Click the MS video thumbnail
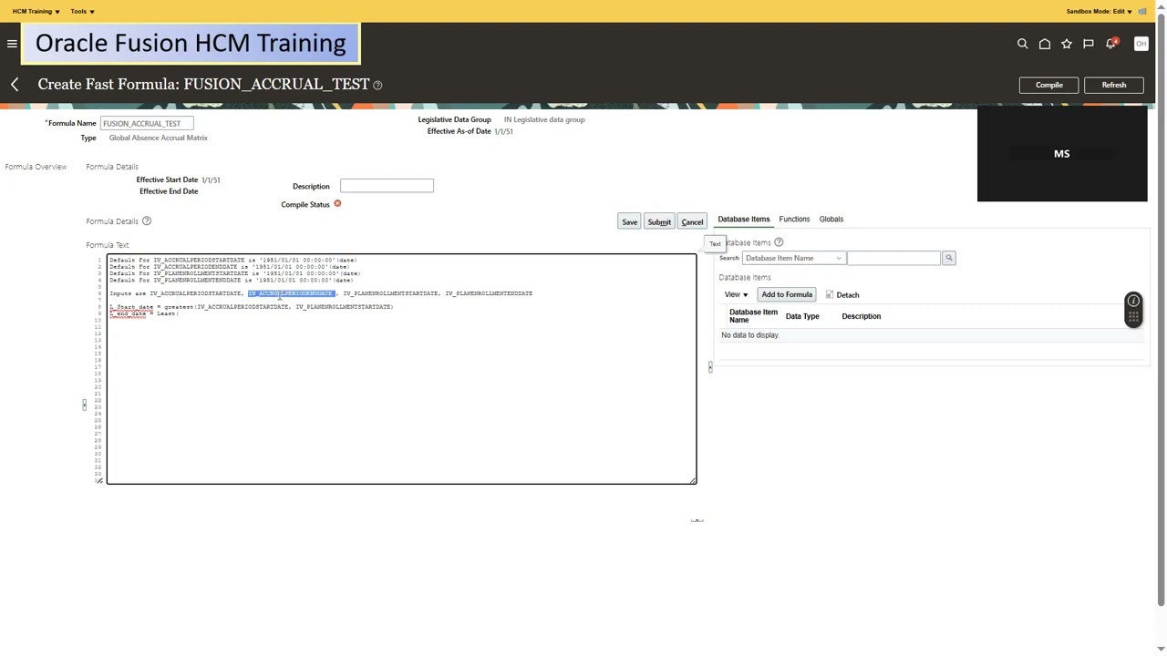This screenshot has height=656, width=1167. pyautogui.click(x=1062, y=154)
